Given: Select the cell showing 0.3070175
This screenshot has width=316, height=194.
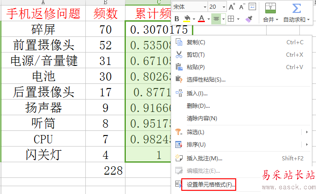Looking at the screenshot, I should (x=159, y=29).
